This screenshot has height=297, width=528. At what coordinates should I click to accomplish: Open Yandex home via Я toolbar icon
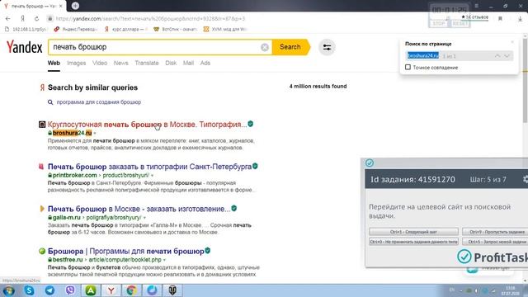tap(22, 18)
